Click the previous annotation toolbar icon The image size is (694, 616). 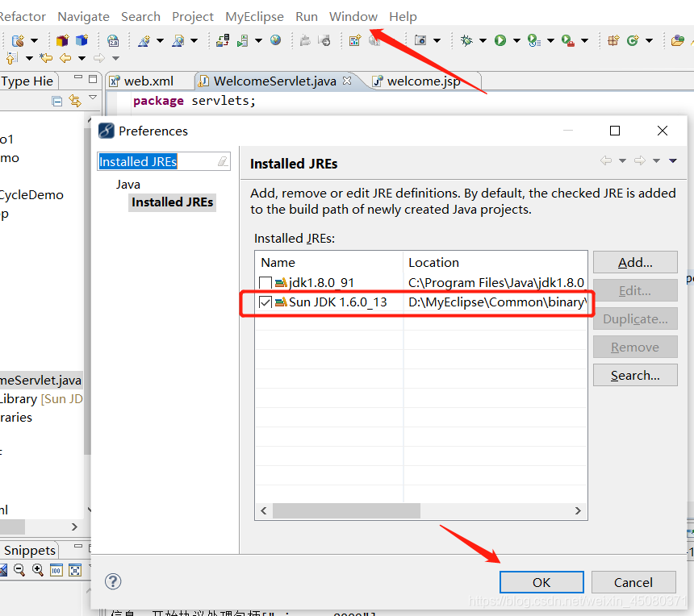pos(12,58)
